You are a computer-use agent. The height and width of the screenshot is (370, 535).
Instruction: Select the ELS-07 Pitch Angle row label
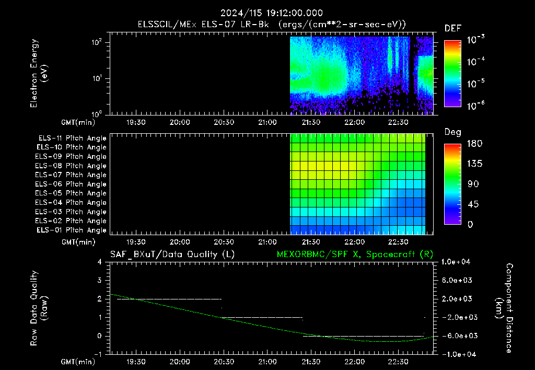71,175
